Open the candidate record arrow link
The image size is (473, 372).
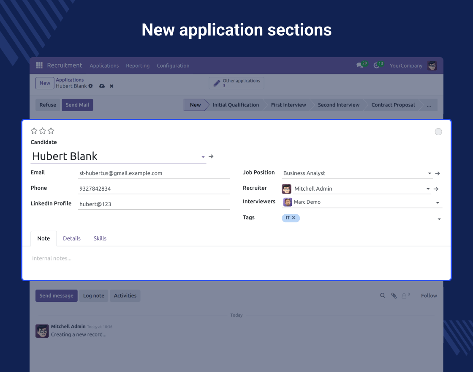[211, 156]
